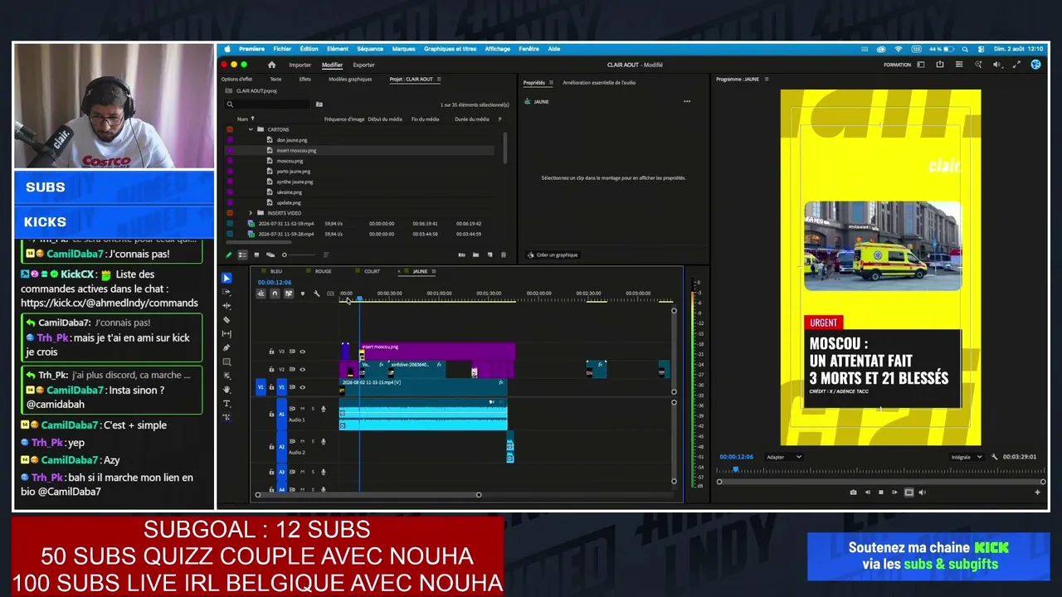Go to the Importer workspace

[x=300, y=65]
